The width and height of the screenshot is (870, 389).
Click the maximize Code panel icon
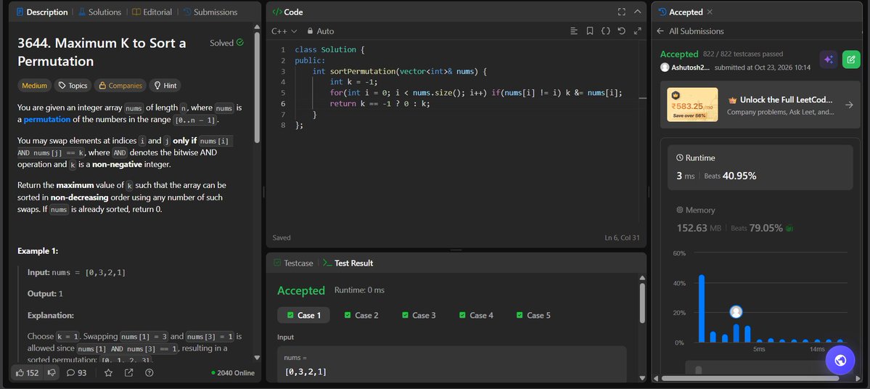point(621,12)
